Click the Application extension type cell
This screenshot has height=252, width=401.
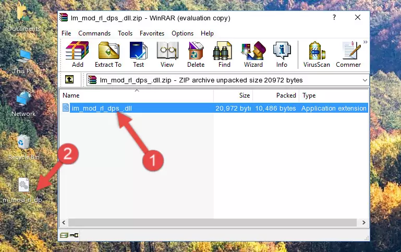click(x=334, y=108)
